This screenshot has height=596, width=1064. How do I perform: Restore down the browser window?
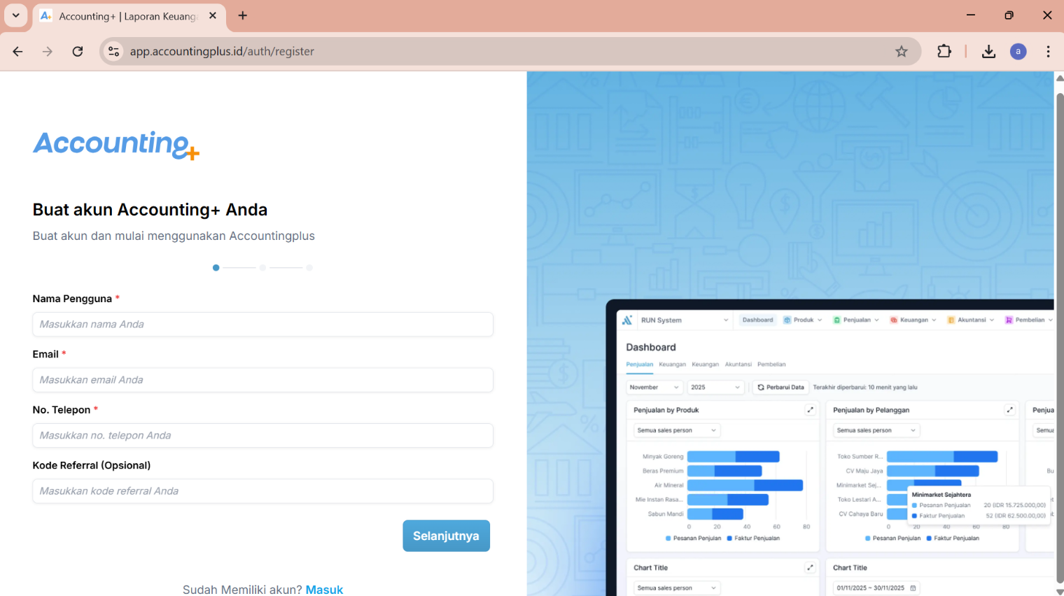[1009, 15]
